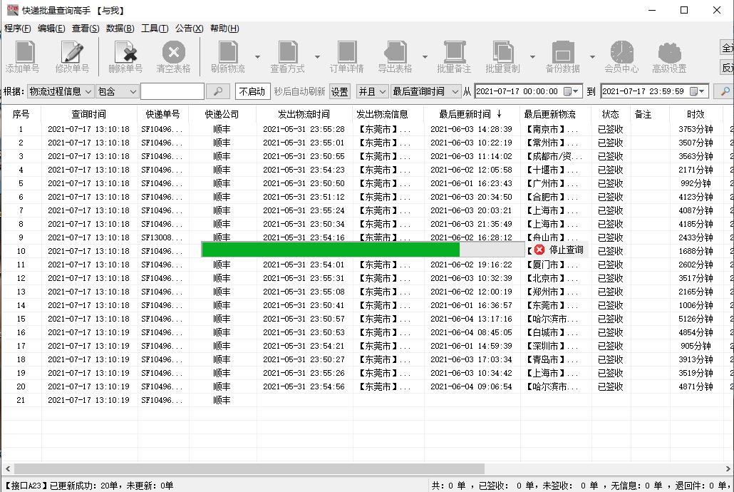Click the 设置 refresh settings button
The width and height of the screenshot is (734, 492).
pyautogui.click(x=340, y=91)
